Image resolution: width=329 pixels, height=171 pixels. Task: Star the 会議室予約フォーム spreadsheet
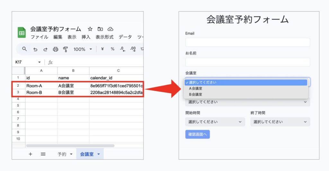[90, 29]
